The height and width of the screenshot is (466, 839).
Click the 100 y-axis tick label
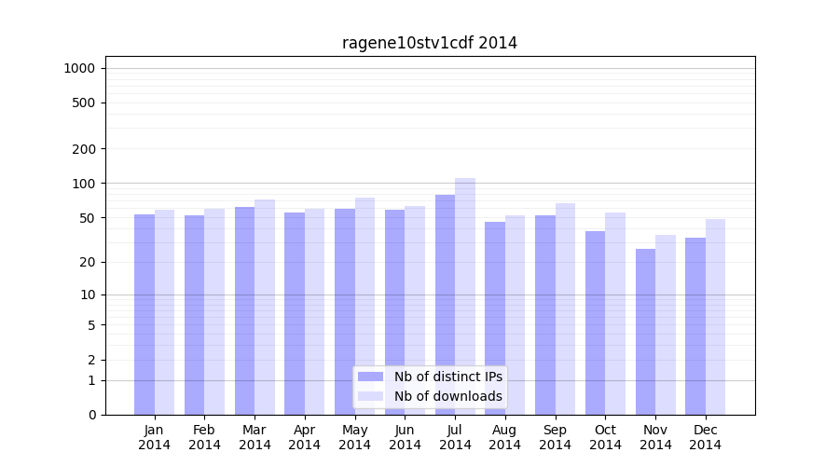84,184
